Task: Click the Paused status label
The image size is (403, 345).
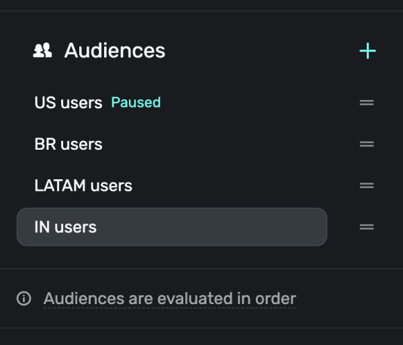Action: [x=136, y=103]
